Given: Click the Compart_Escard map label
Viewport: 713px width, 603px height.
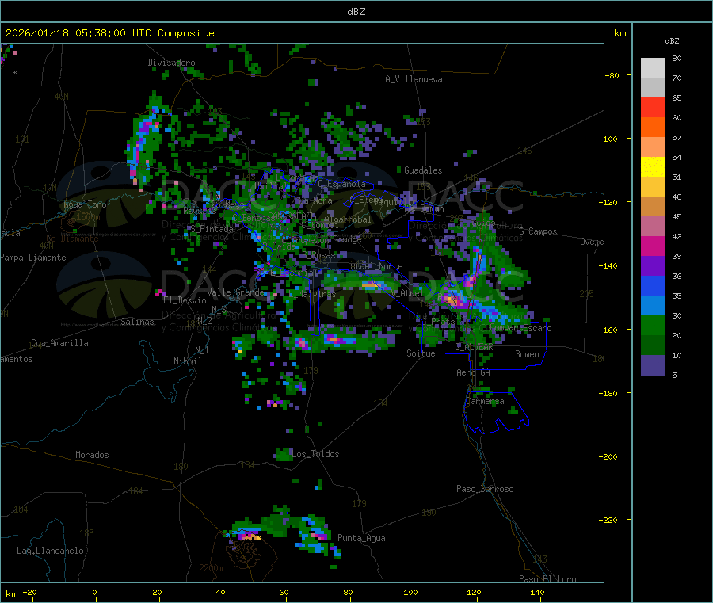Looking at the screenshot, I should pyautogui.click(x=520, y=328).
